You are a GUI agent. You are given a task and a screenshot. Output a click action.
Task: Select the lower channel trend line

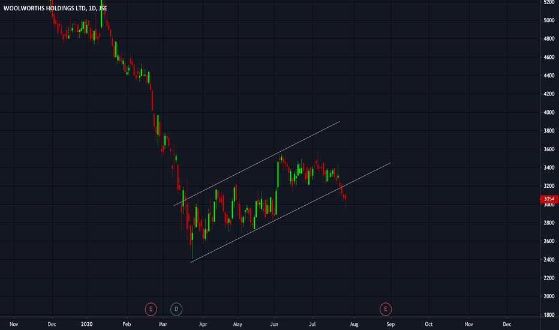290,212
